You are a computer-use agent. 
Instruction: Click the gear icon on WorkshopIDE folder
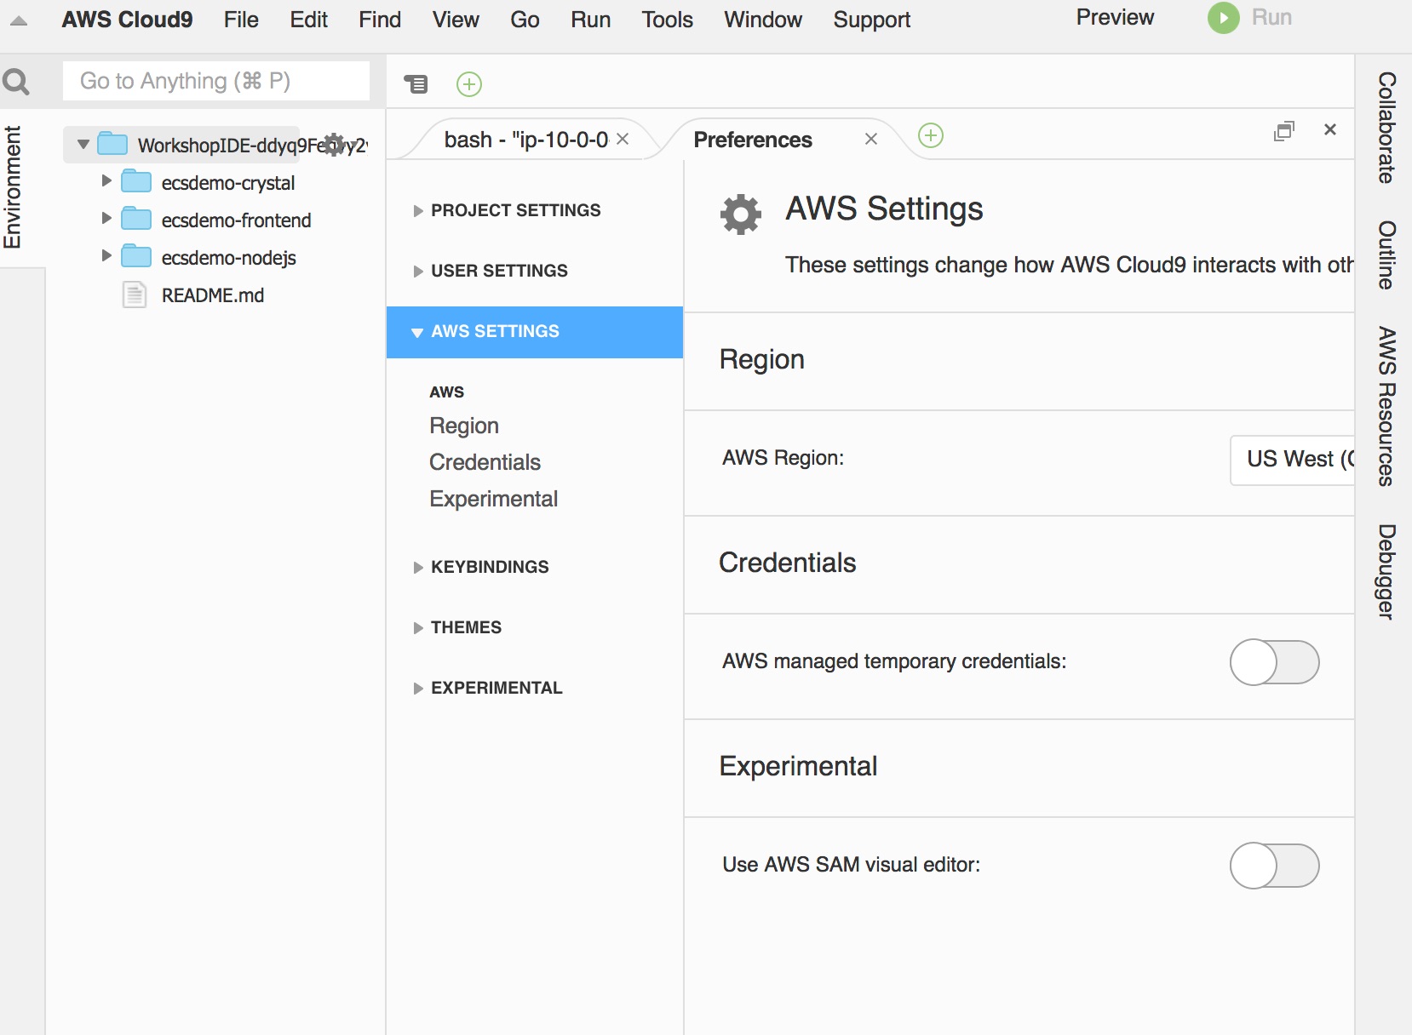pyautogui.click(x=336, y=145)
